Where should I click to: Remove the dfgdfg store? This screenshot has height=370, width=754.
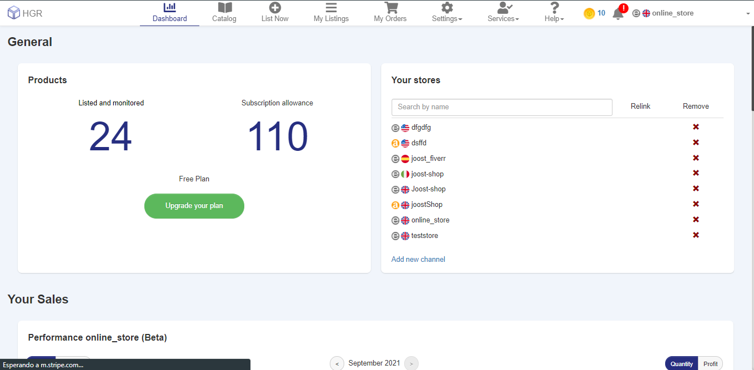point(696,127)
